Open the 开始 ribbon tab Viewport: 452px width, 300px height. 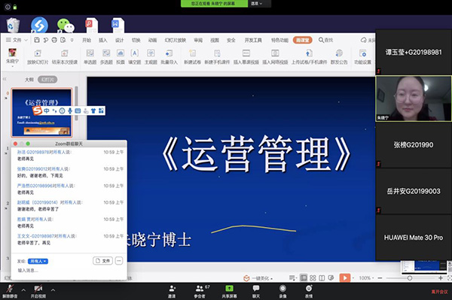click(x=87, y=41)
